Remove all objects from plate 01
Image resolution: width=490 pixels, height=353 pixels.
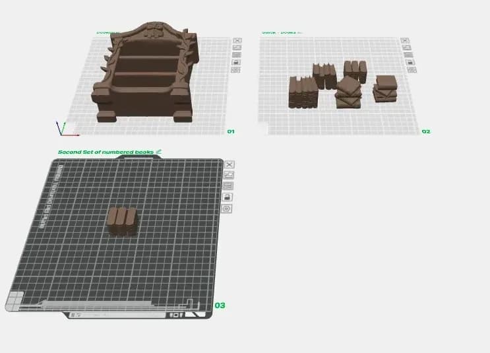point(237,40)
